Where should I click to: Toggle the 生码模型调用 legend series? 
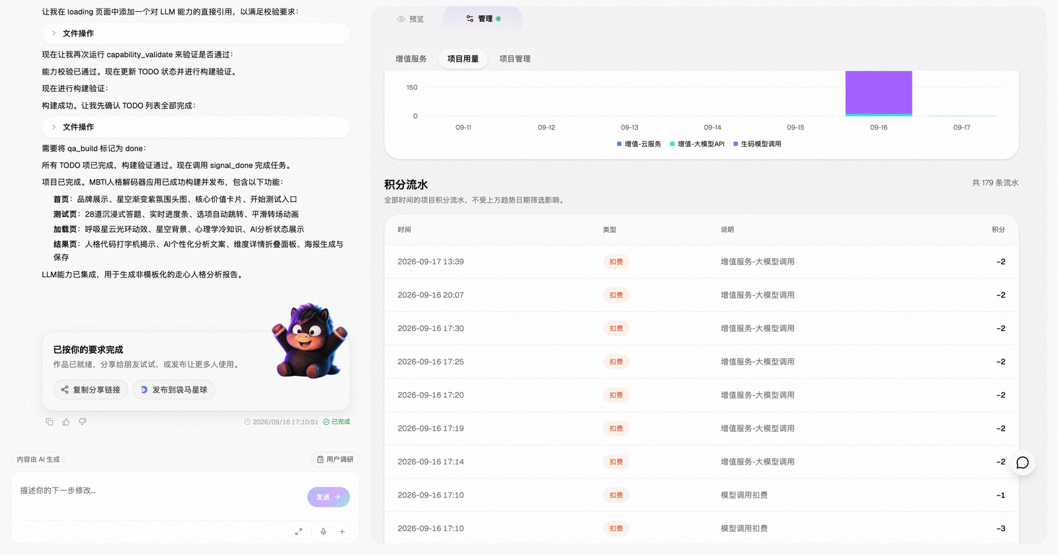(757, 144)
